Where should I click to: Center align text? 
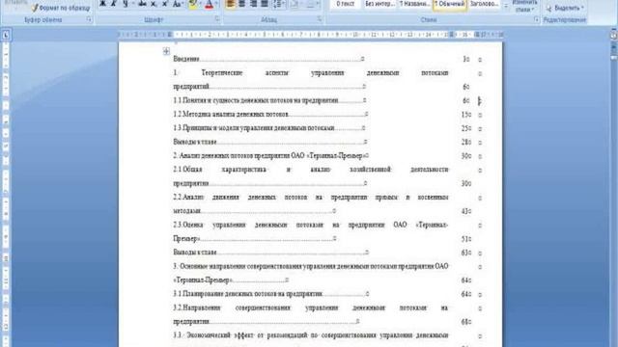241,4
